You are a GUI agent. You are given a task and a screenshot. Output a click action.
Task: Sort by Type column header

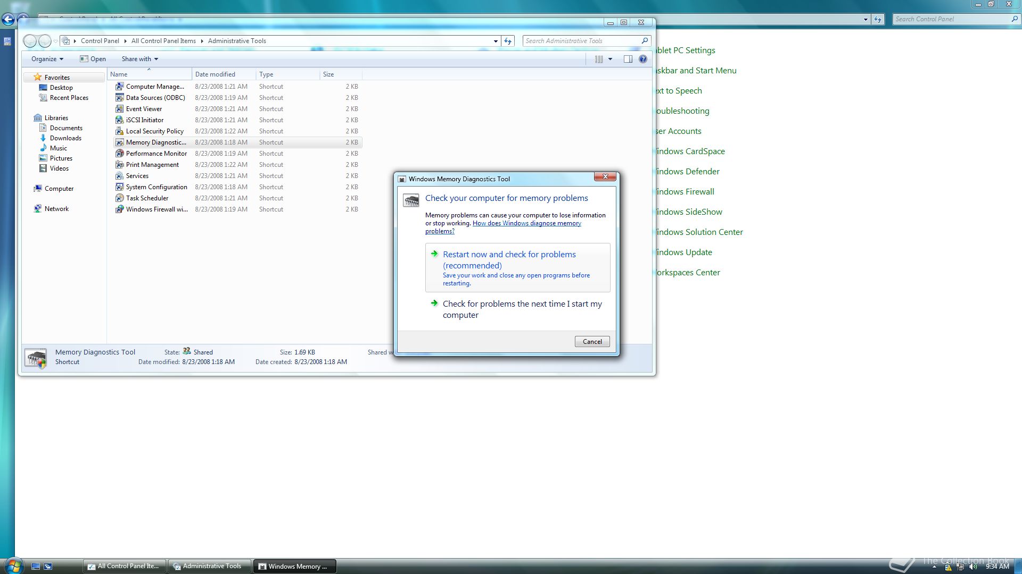coord(287,74)
